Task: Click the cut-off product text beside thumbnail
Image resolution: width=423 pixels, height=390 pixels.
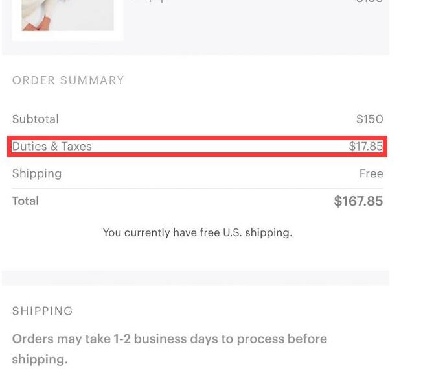Action: coord(150,2)
